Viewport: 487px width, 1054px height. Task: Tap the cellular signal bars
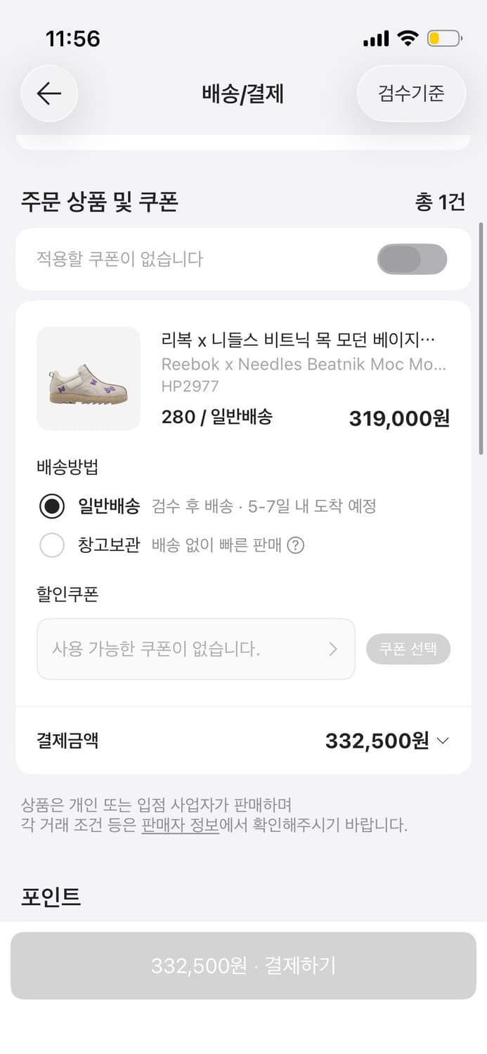click(x=376, y=39)
